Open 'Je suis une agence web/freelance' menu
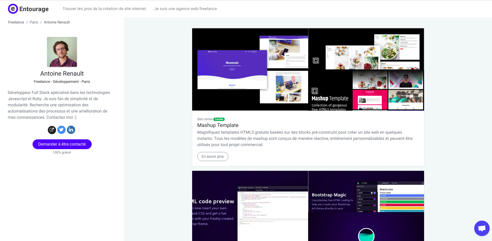Image resolution: width=492 pixels, height=241 pixels. (185, 9)
